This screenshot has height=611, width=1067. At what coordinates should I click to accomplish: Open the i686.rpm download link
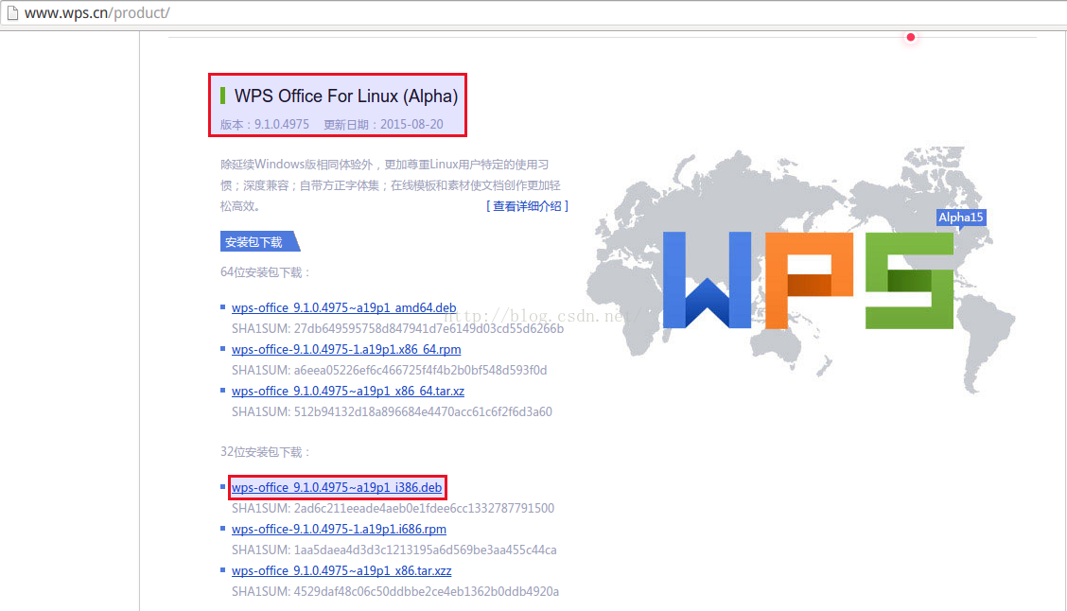click(x=339, y=529)
